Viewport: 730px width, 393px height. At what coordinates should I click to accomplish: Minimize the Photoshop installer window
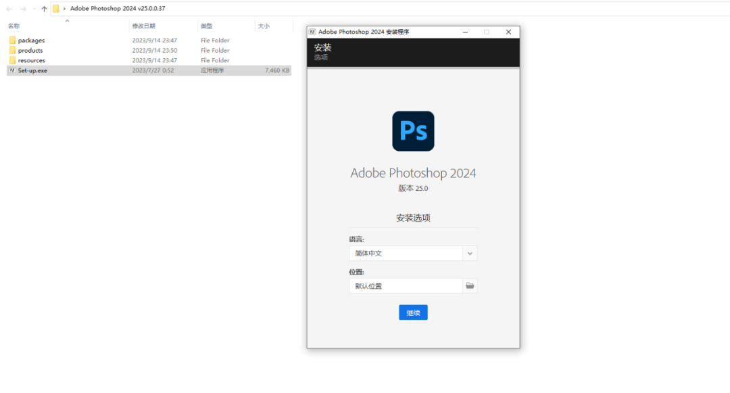click(465, 32)
